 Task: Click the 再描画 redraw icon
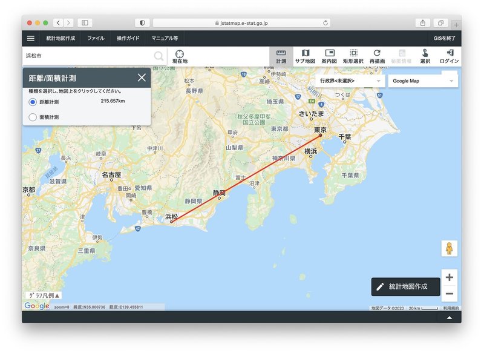377,56
